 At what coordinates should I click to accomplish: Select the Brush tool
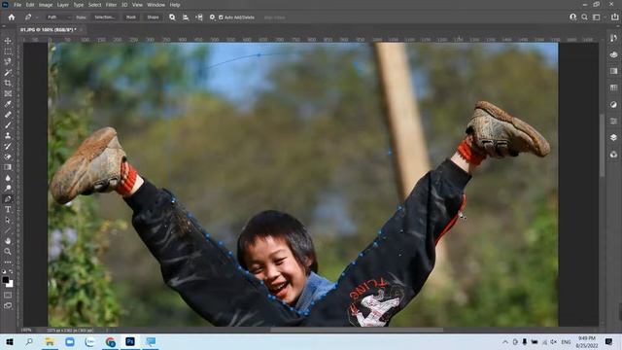pos(8,125)
